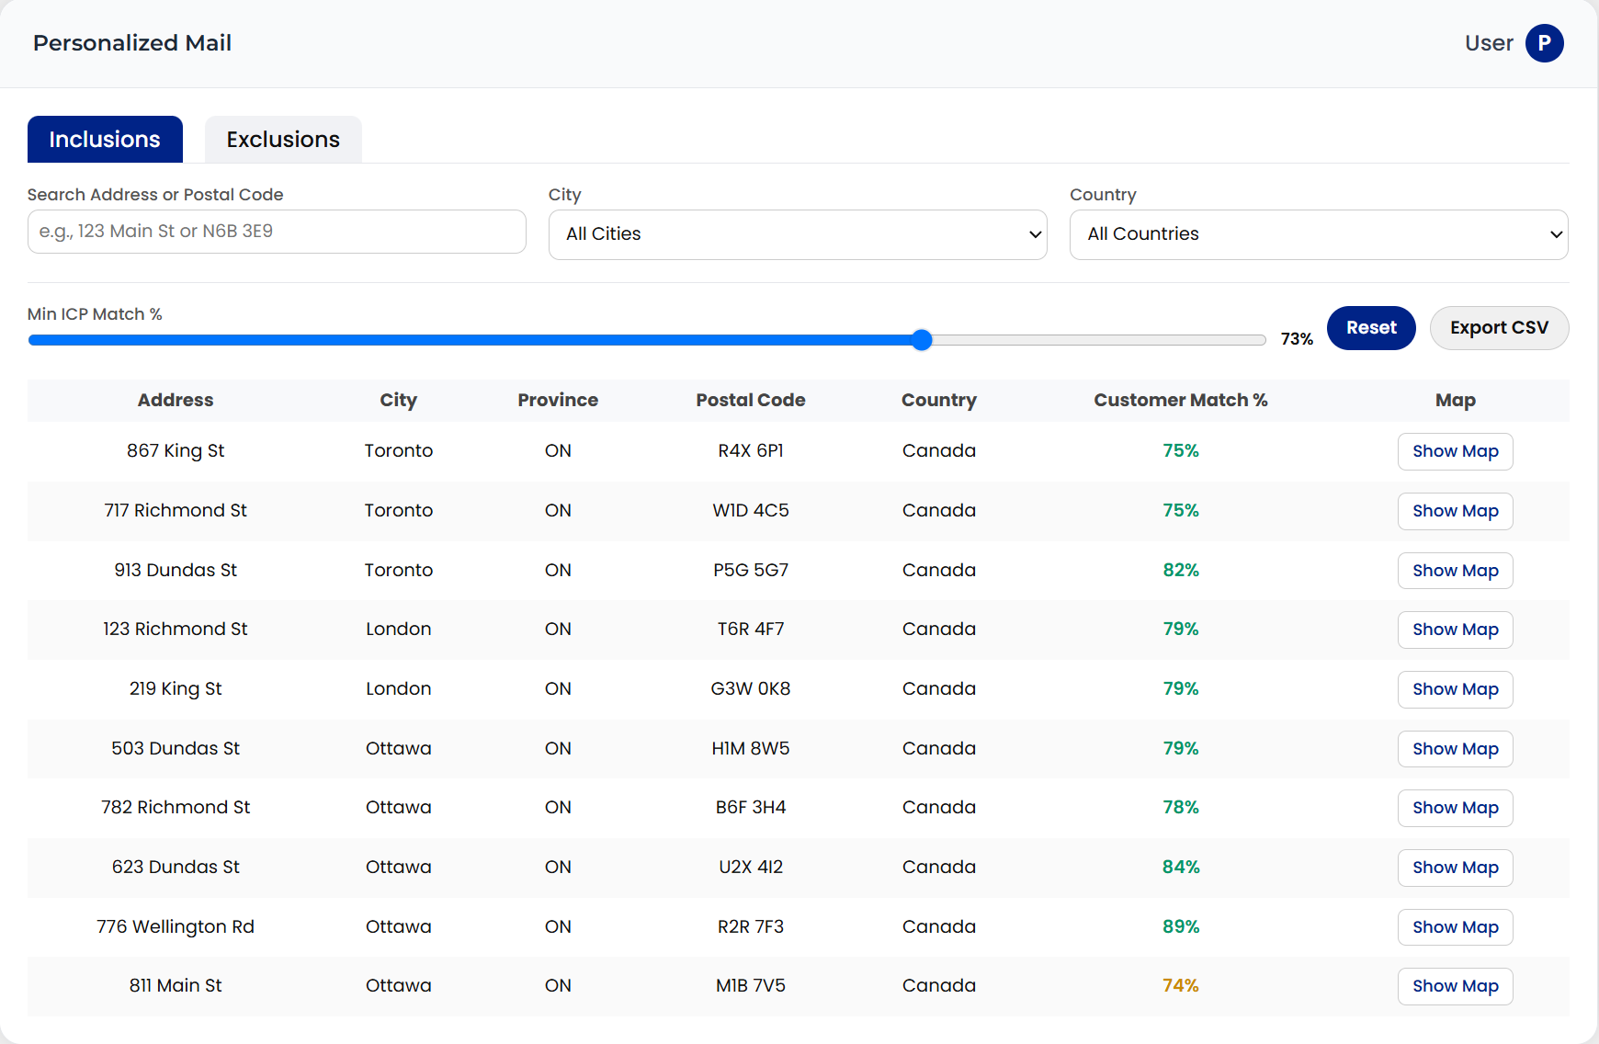Select the Inclusions tab
1599x1044 pixels.
pyautogui.click(x=105, y=140)
